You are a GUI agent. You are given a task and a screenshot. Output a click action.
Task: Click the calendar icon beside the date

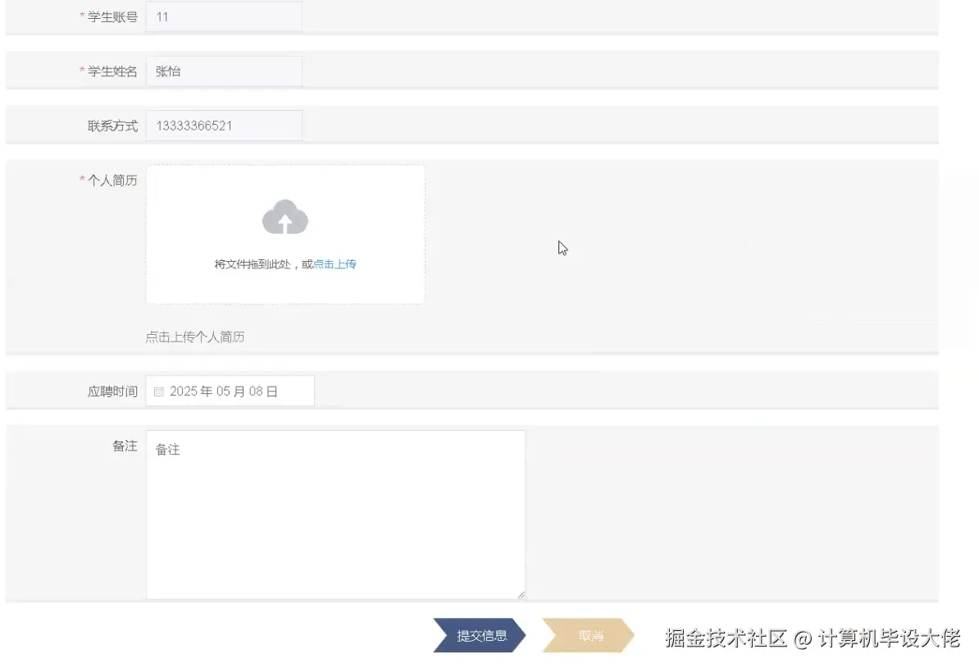158,391
